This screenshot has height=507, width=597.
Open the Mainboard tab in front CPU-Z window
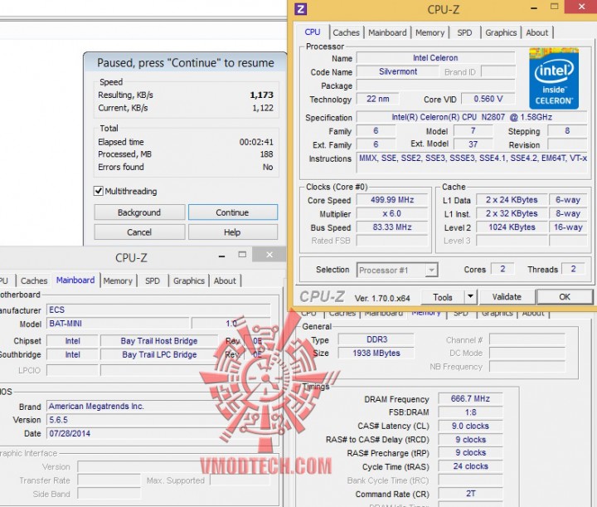[387, 32]
